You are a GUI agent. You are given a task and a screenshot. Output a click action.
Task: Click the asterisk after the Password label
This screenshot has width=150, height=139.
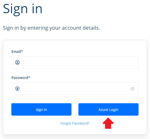coord(29,77)
